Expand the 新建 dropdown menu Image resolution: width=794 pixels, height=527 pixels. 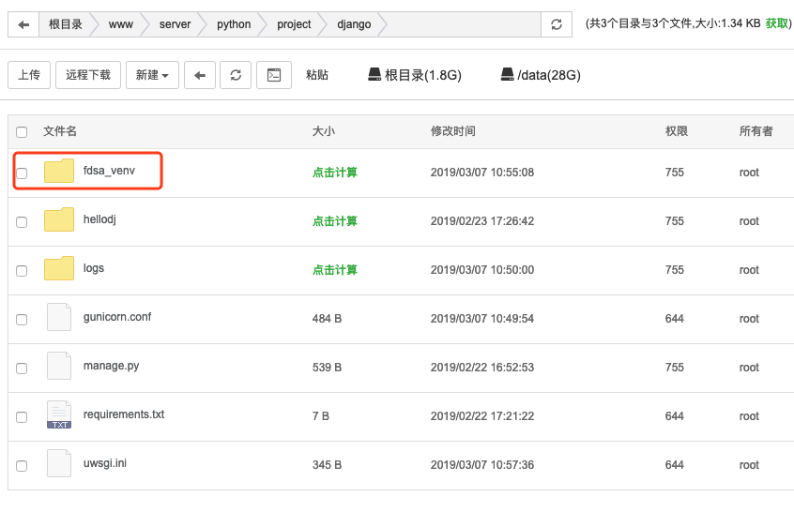point(152,75)
